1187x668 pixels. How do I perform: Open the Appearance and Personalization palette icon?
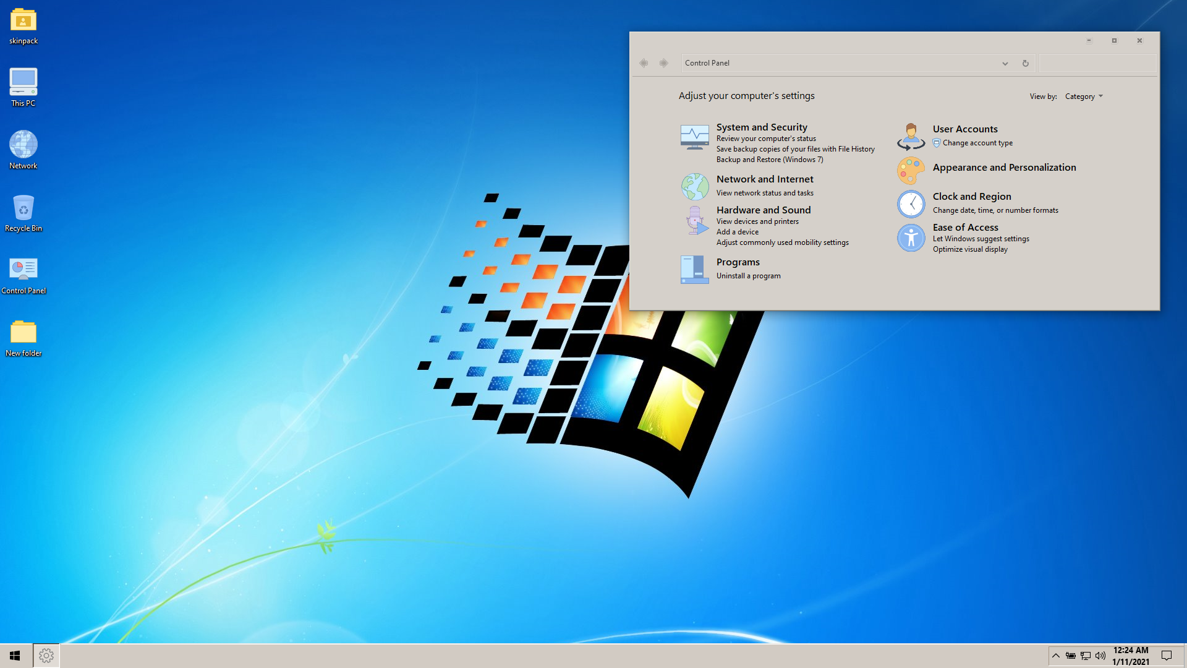[x=911, y=170]
